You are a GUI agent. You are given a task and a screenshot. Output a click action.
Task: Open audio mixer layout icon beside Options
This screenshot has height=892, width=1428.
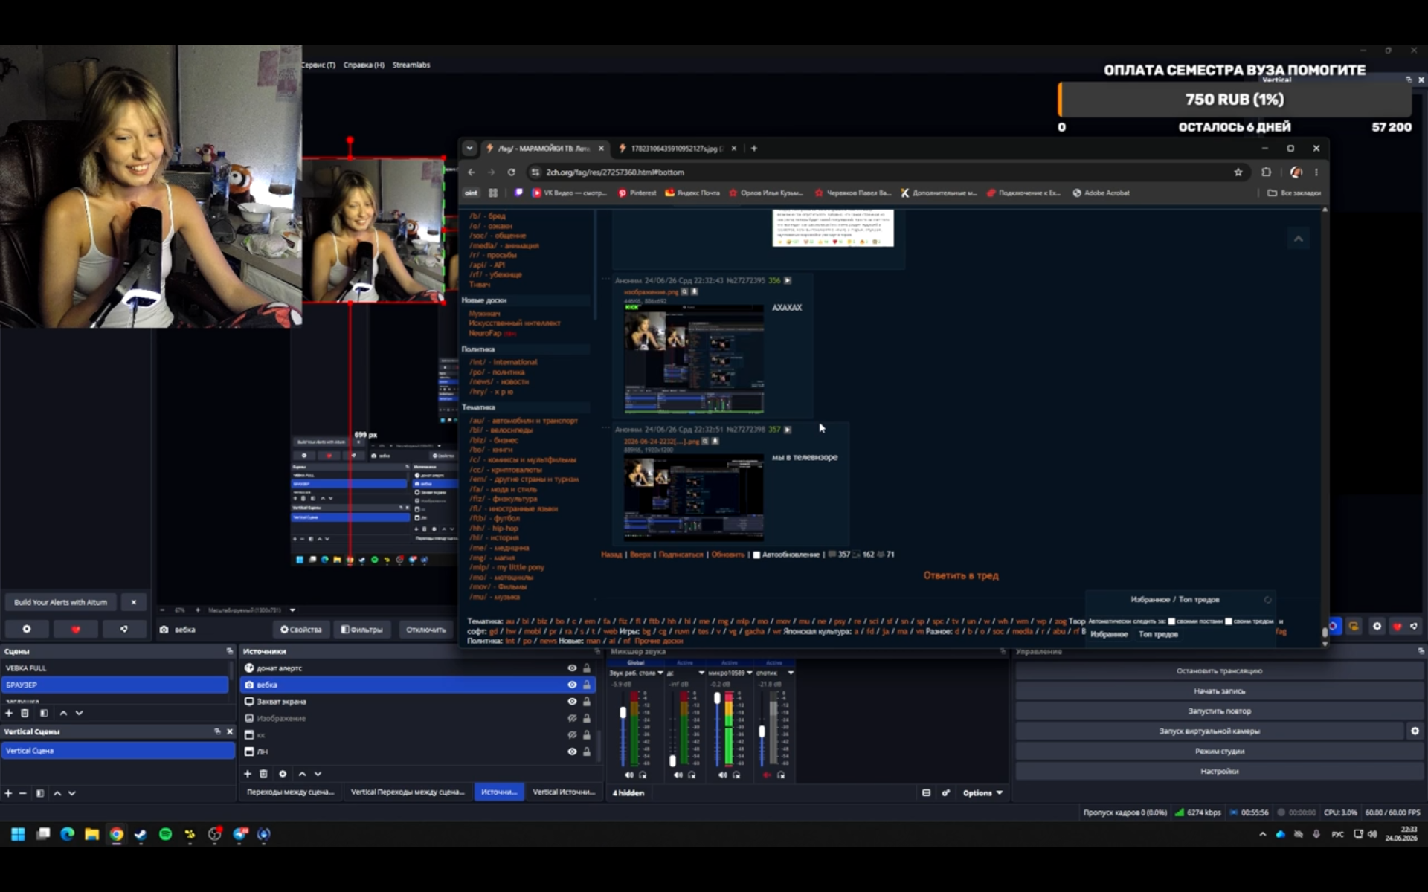point(926,792)
